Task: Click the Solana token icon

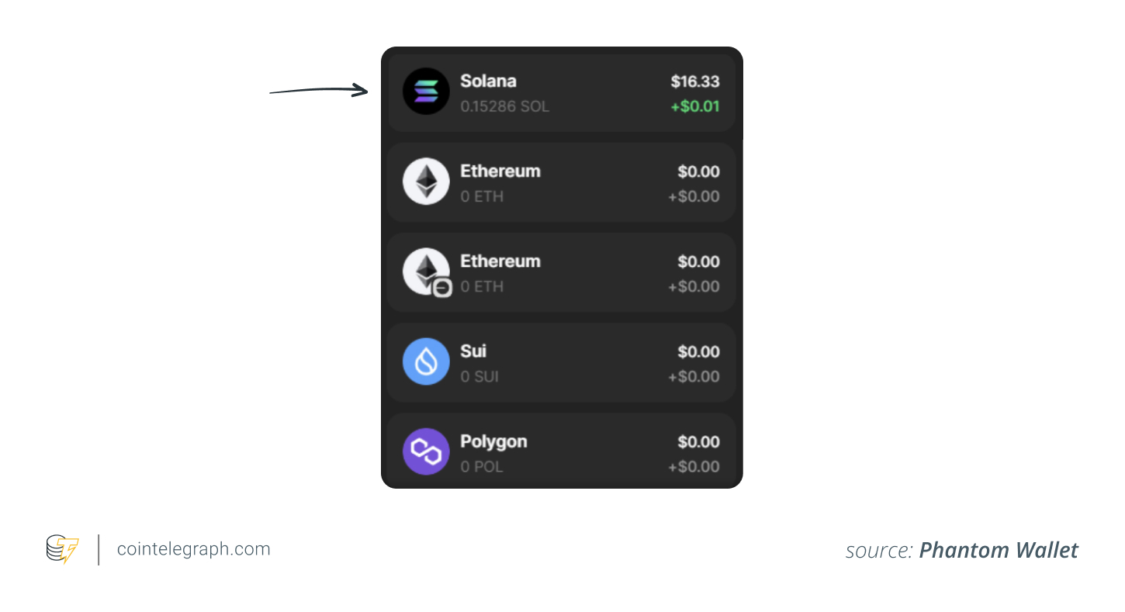Action: (426, 91)
